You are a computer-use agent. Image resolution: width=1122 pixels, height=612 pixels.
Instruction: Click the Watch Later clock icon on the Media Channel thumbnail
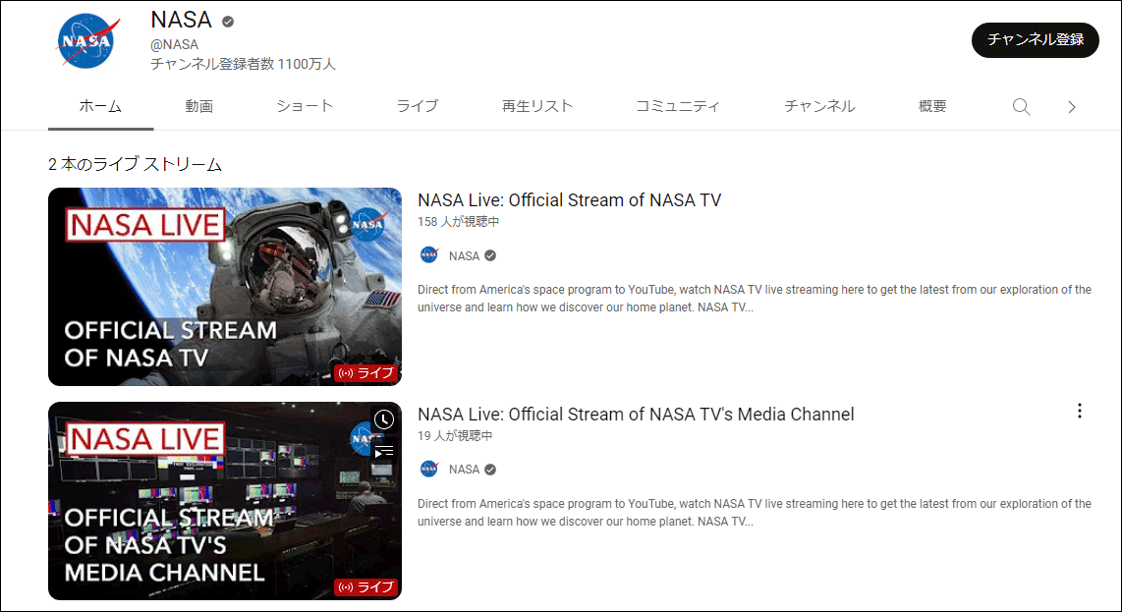384,419
